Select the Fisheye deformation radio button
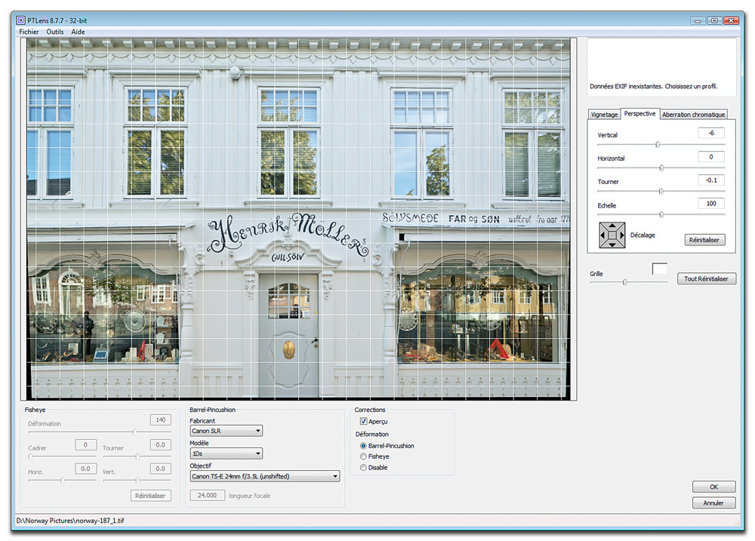Viewport: 755px width, 541px height. [x=363, y=456]
